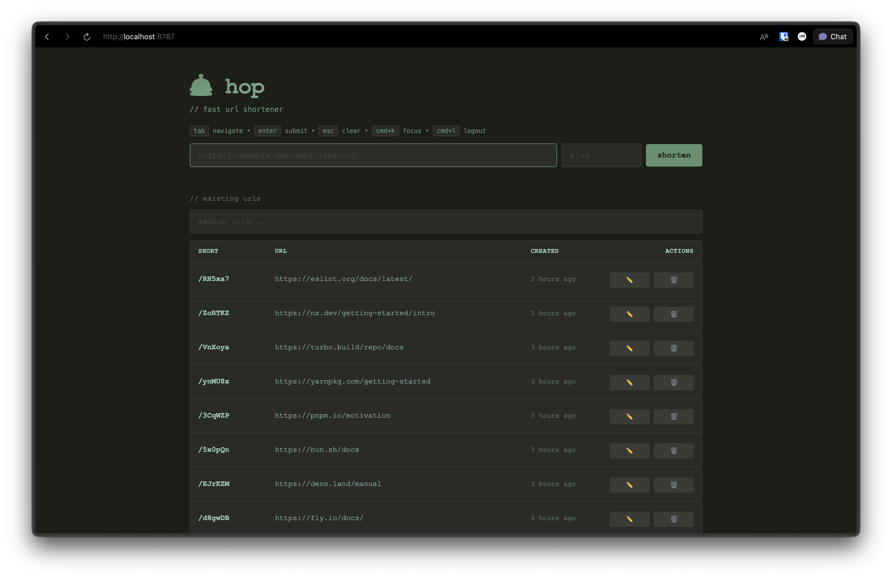The width and height of the screenshot is (892, 579).
Task: Focus the long URL input field
Action: pos(373,155)
